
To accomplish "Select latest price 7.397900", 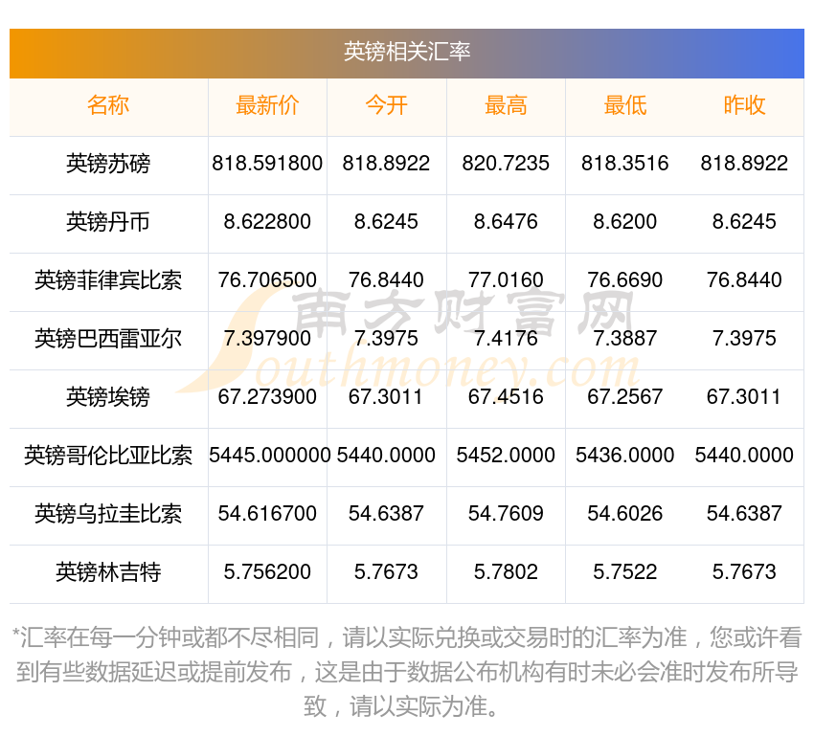I will click(267, 339).
